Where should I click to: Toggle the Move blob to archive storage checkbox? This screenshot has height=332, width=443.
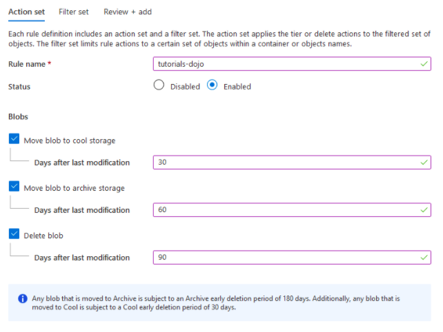tap(14, 187)
